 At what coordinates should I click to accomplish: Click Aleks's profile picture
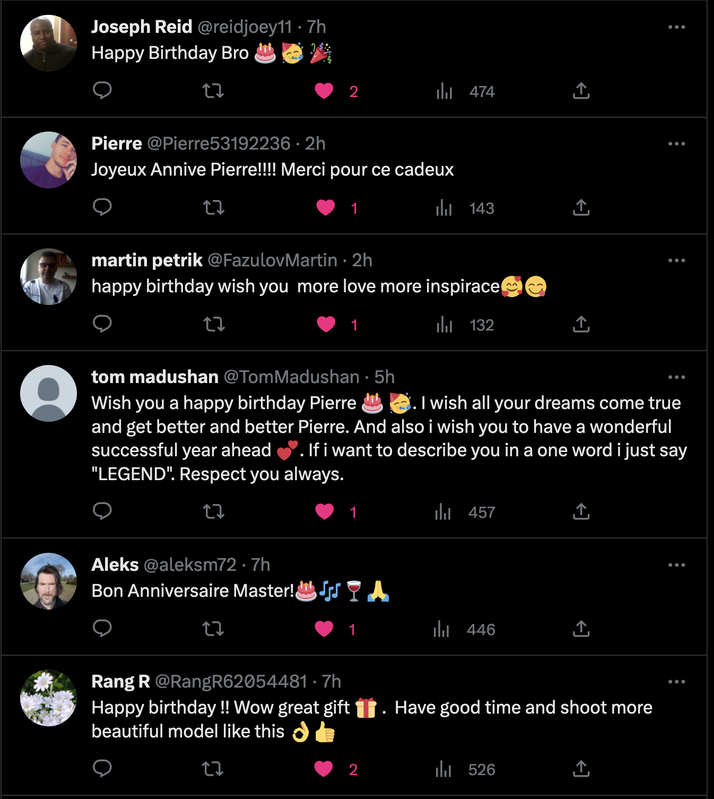pyautogui.click(x=48, y=581)
